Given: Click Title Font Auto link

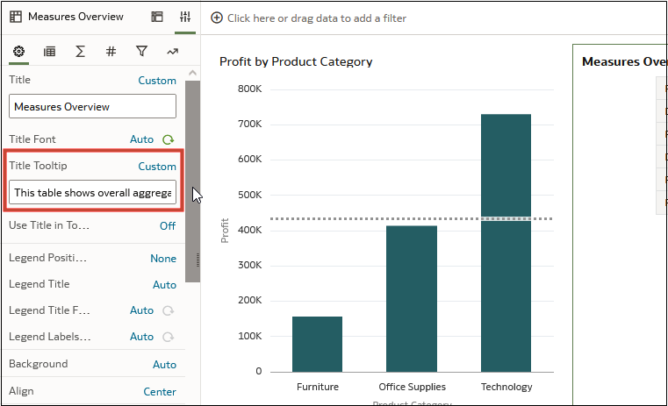Looking at the screenshot, I should [141, 139].
